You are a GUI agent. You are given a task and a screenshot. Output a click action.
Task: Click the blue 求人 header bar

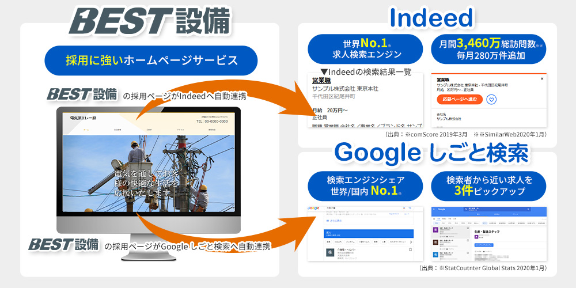click(x=369, y=234)
